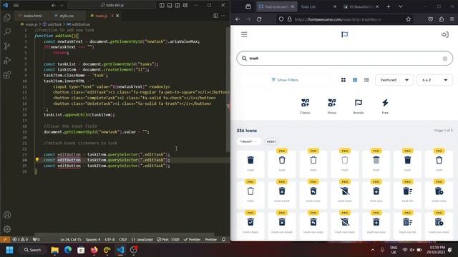458x257 pixels.
Task: Switch to the compact grid view
Action: [355, 80]
